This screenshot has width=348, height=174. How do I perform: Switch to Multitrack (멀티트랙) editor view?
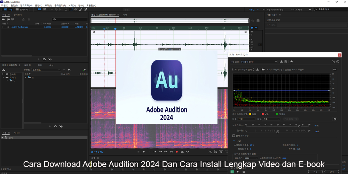pos(22,9)
